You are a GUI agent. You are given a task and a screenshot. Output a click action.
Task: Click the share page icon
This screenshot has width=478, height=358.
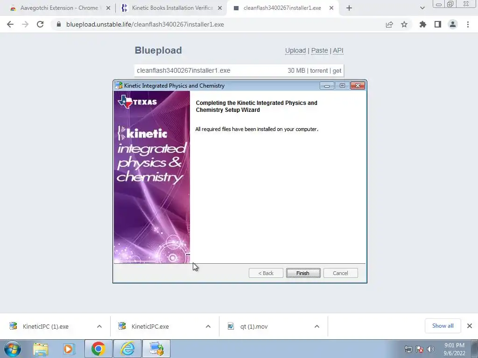point(389,25)
